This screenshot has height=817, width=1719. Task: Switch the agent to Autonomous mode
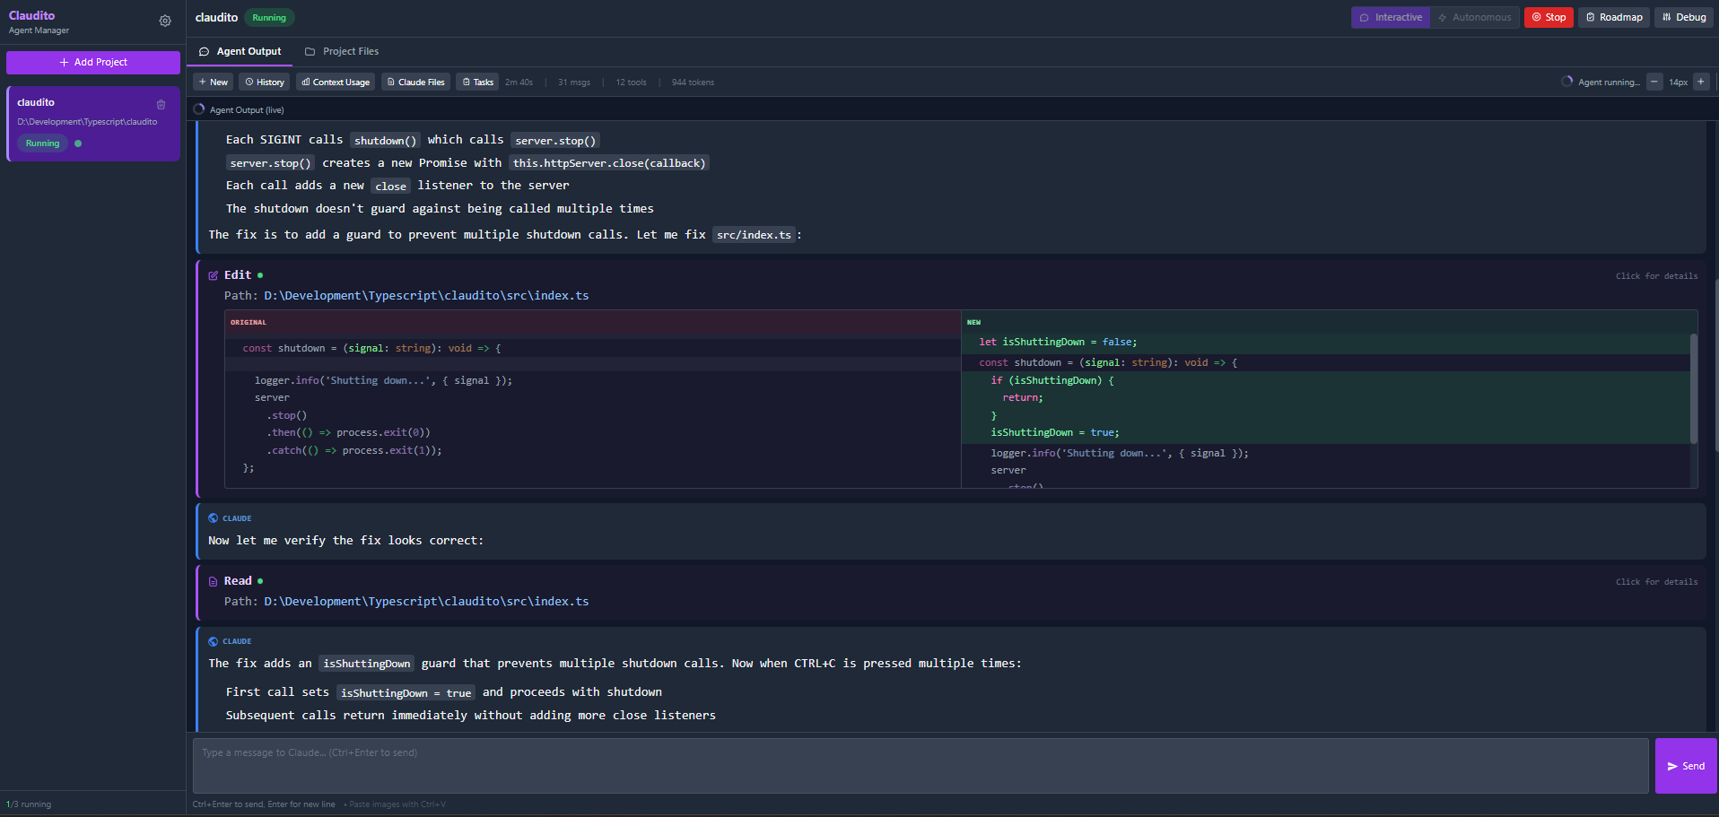tap(1474, 16)
